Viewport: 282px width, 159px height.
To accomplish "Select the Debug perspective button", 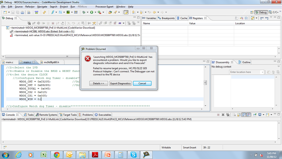I will [x=261, y=12].
